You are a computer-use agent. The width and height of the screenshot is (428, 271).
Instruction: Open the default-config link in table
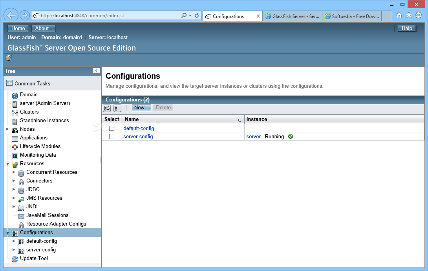pos(139,128)
